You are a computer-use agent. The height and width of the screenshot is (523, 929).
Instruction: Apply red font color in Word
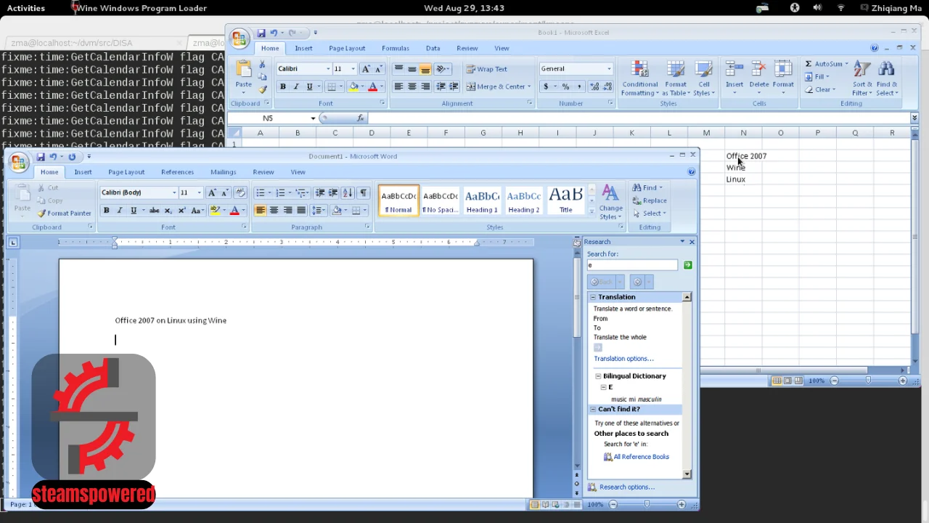234,211
